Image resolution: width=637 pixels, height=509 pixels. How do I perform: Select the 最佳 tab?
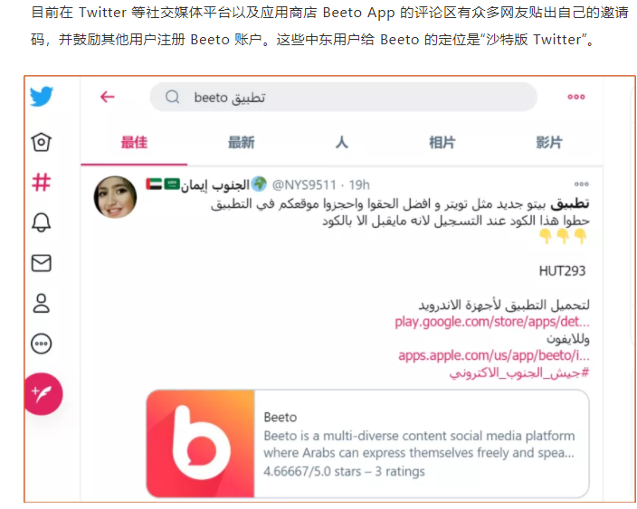point(134,143)
